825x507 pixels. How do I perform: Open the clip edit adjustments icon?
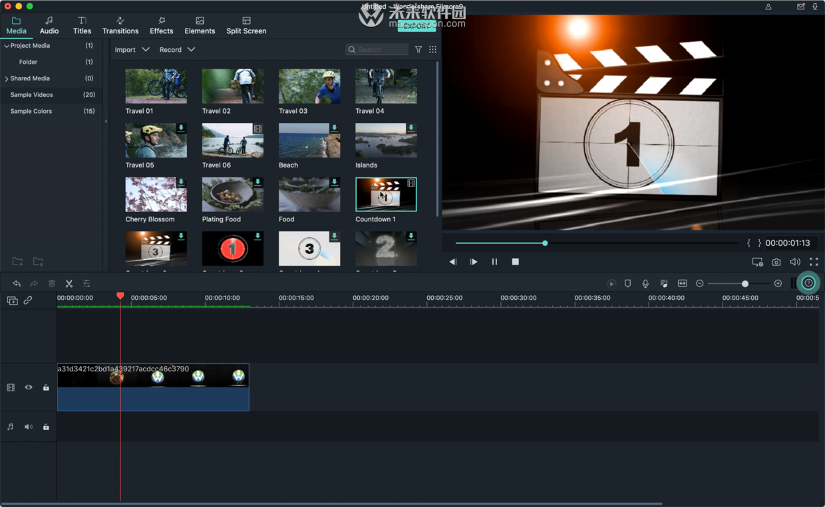tap(86, 284)
